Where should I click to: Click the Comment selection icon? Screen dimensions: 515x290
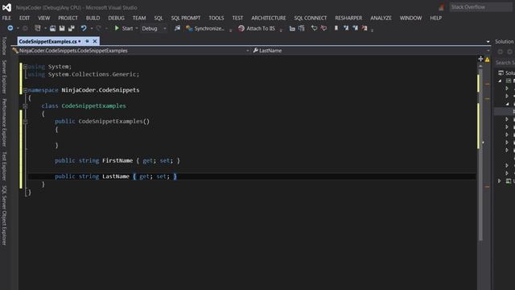[x=314, y=28]
